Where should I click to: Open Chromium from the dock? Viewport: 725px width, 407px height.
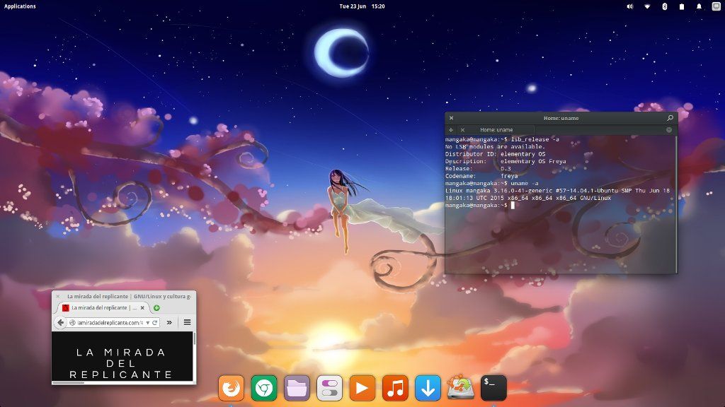tap(264, 387)
